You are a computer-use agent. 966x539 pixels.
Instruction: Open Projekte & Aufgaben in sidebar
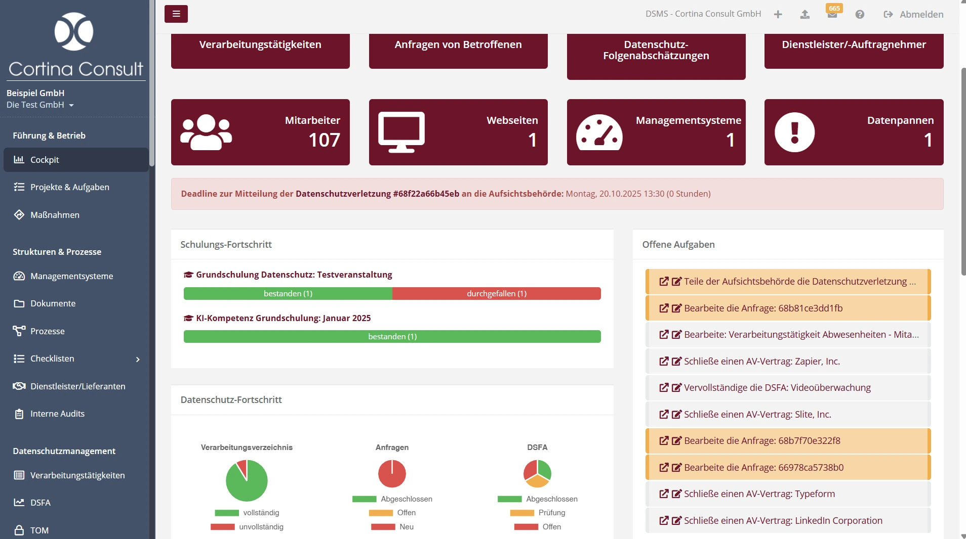(x=69, y=187)
